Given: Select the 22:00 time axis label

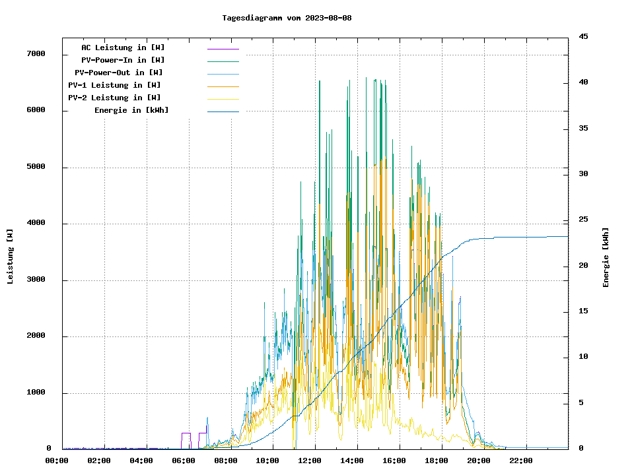Looking at the screenshot, I should (521, 460).
